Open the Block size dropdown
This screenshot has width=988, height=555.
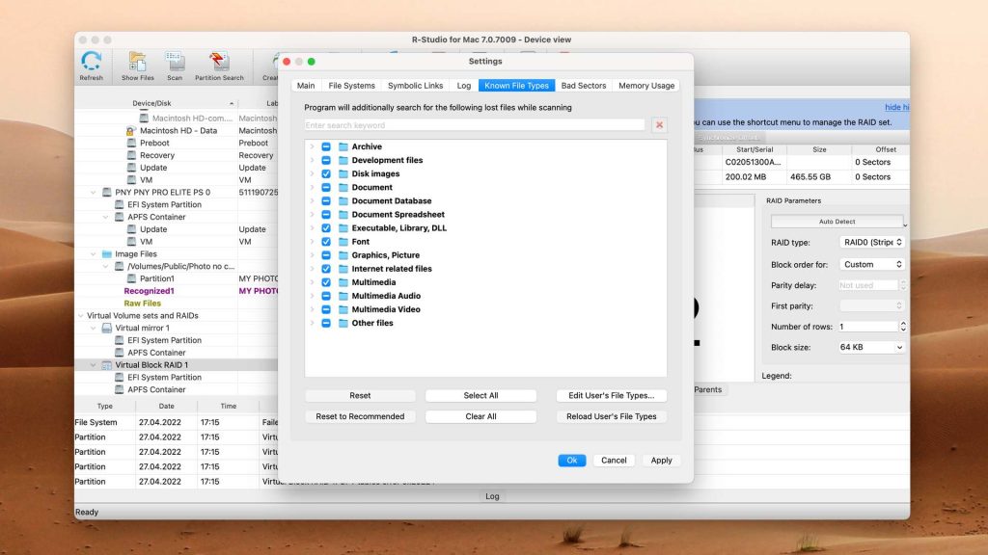(870, 345)
